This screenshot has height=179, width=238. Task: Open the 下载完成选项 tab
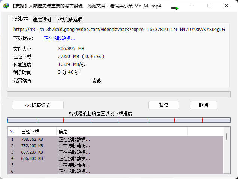click(69, 19)
